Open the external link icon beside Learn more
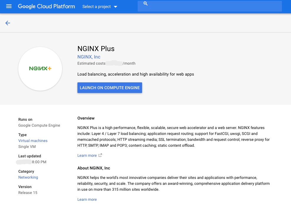The height and width of the screenshot is (204, 291). coord(100,155)
